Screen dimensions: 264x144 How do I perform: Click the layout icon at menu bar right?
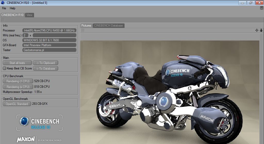click(x=261, y=8)
